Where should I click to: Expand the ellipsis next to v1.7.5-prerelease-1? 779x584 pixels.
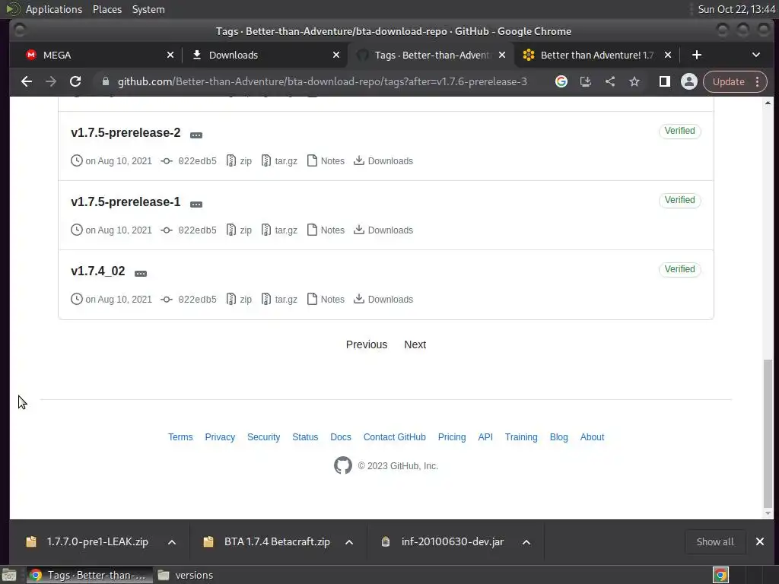tap(196, 204)
